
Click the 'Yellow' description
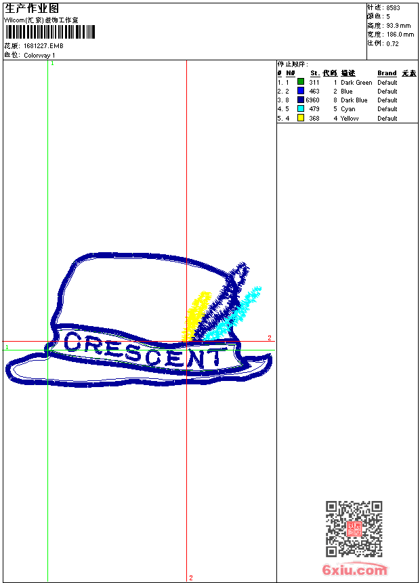tap(350, 118)
